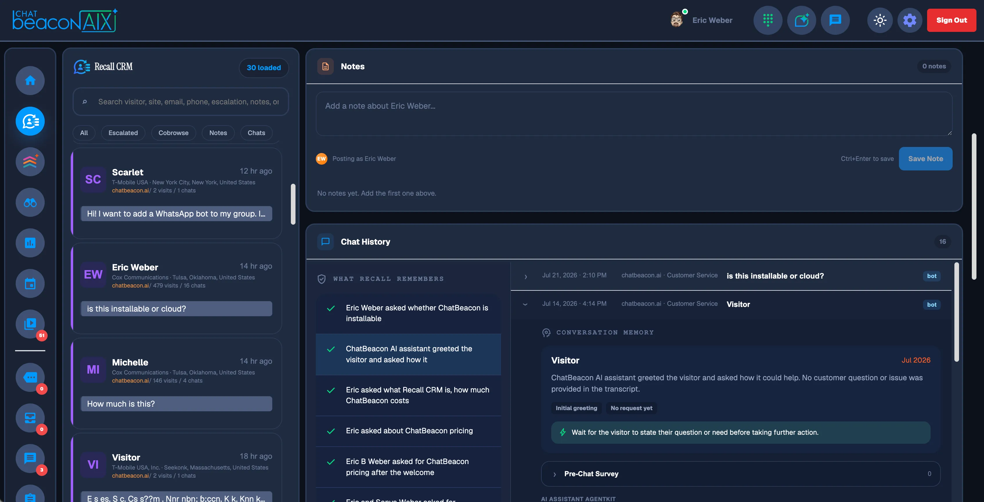
Task: Open the header chat message icon
Action: point(835,20)
